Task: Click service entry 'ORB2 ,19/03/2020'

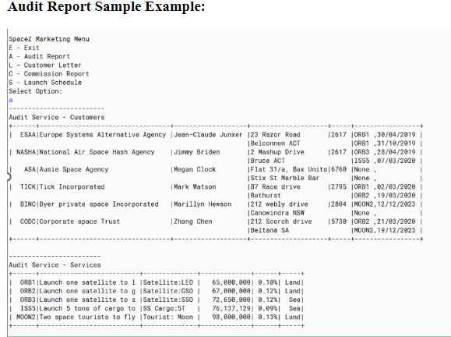Action: [x=385, y=195]
